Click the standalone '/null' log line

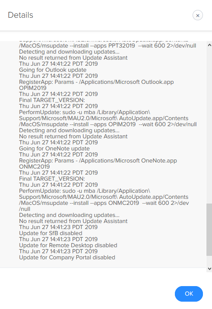(25, 209)
